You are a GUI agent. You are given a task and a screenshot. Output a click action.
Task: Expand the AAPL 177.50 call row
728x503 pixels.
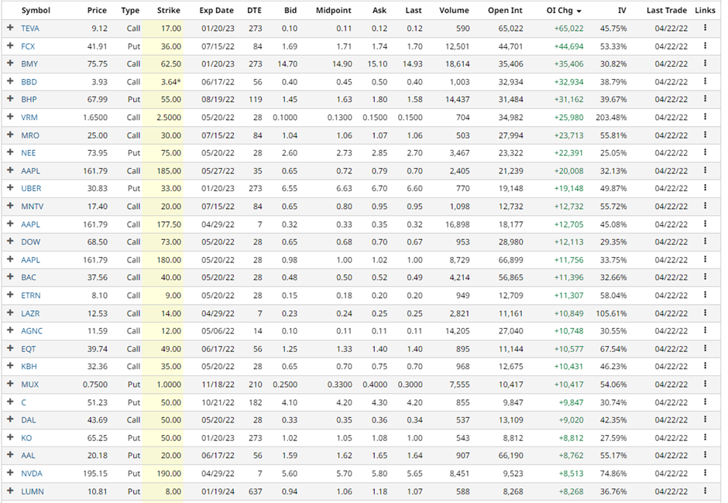10,224
